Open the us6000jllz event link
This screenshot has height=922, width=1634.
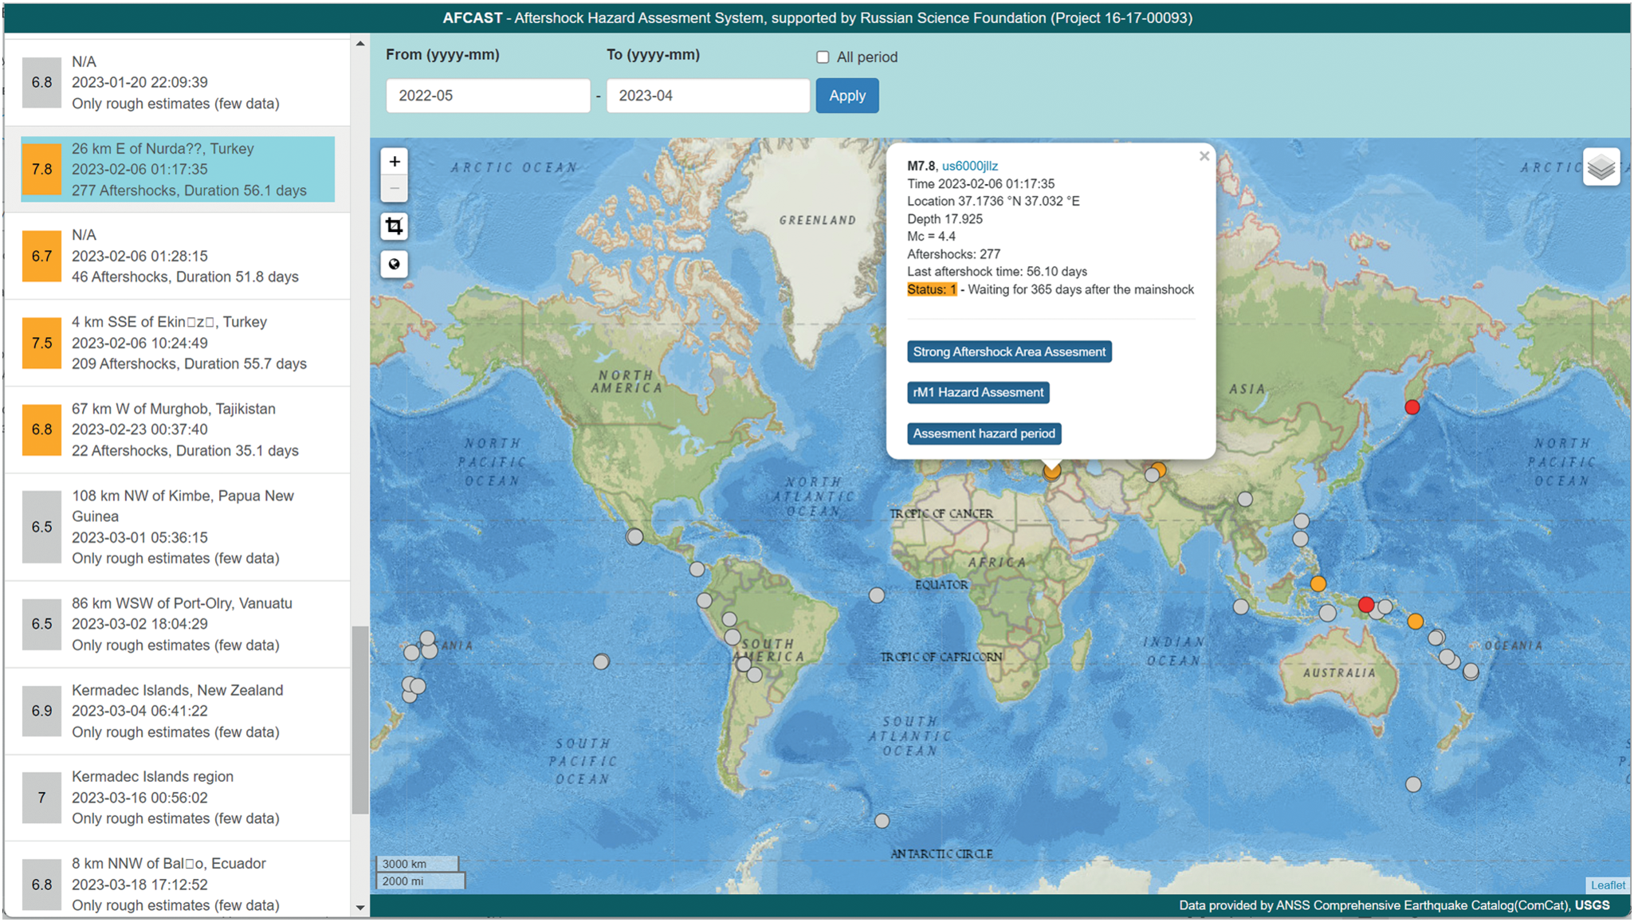pyautogui.click(x=969, y=166)
